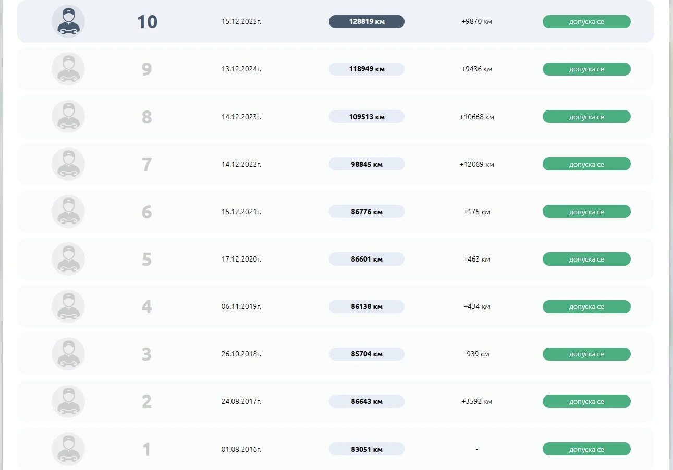Select the mechanic icon in row 5
Image resolution: width=673 pixels, height=470 pixels.
point(68,259)
